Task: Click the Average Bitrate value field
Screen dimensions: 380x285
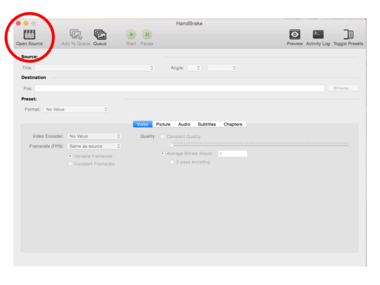Action: click(233, 154)
